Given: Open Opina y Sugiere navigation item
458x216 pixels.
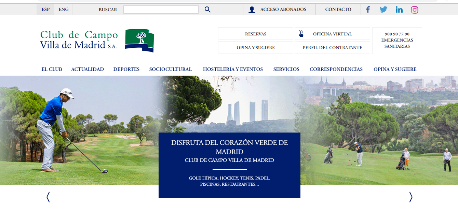Looking at the screenshot, I should tap(395, 69).
